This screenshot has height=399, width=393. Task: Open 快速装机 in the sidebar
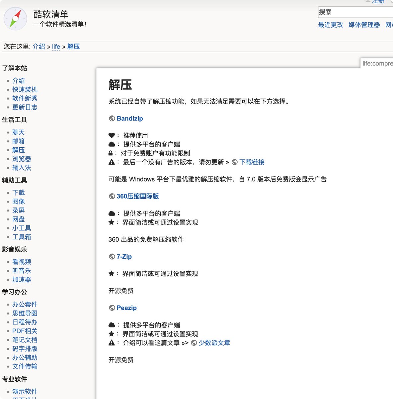[25, 90]
